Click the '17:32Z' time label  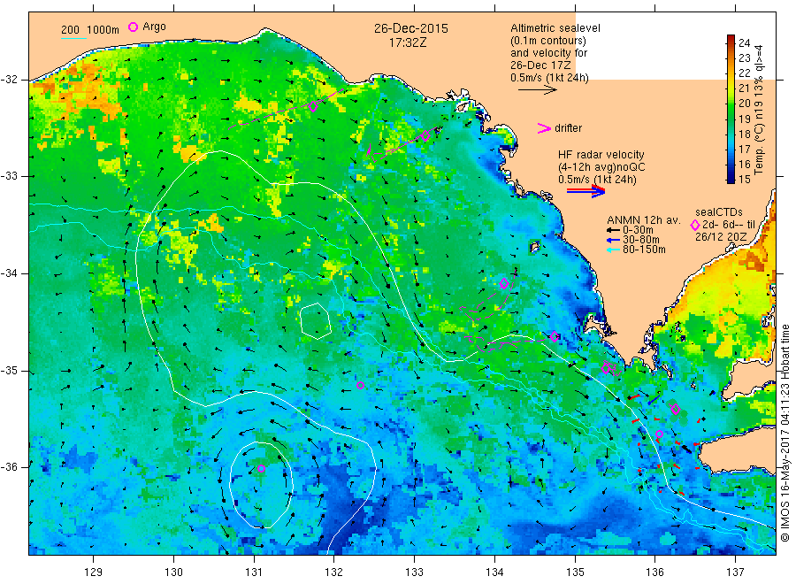(408, 43)
